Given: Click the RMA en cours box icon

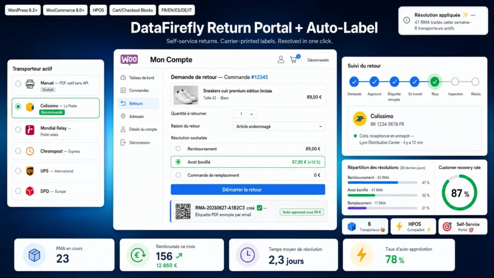Looking at the screenshot, I should [x=34, y=255].
